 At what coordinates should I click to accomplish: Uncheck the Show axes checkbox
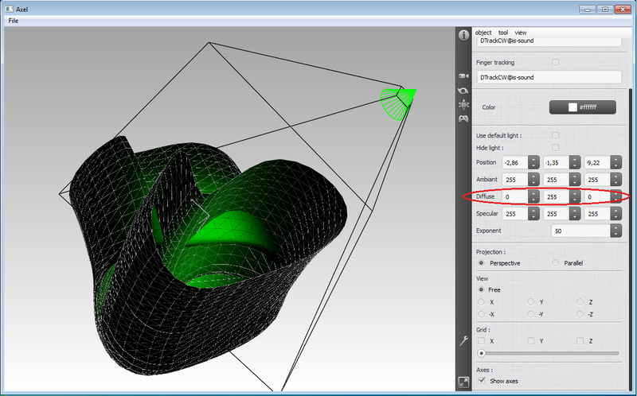click(481, 382)
